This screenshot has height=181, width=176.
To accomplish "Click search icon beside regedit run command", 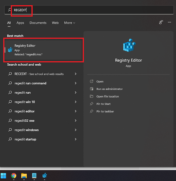I will [10, 83].
